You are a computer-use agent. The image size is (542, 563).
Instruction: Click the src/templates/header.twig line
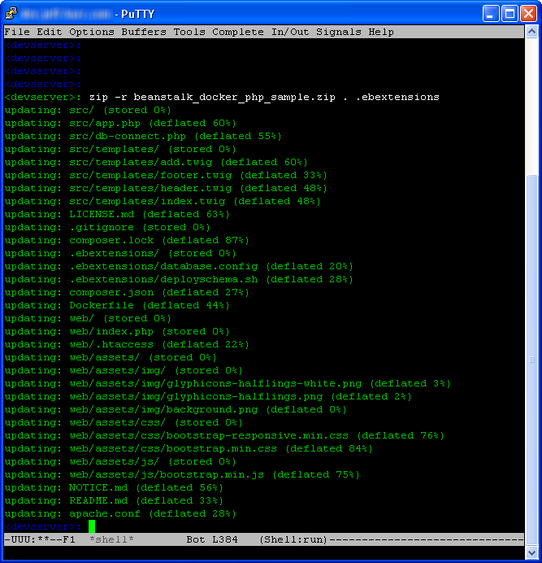[x=166, y=188]
